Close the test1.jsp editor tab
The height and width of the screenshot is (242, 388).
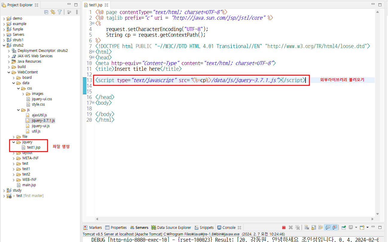coord(106,5)
